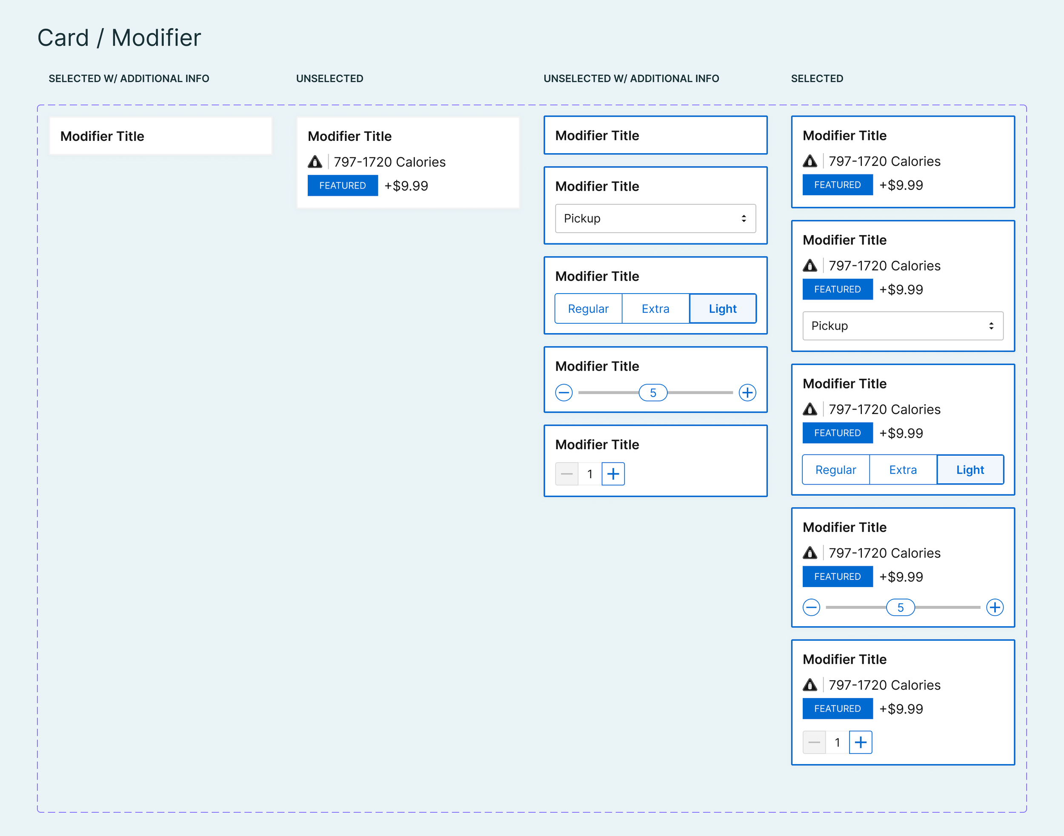Open the Pickup dropdown in the Selected column
Screen dimensions: 1064x836
coord(902,326)
